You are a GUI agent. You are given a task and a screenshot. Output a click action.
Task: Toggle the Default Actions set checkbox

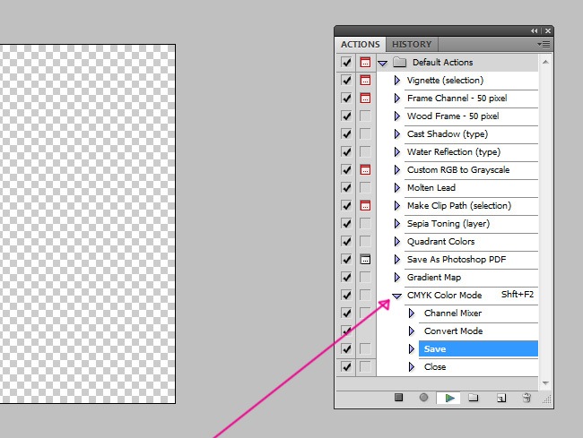(x=346, y=63)
